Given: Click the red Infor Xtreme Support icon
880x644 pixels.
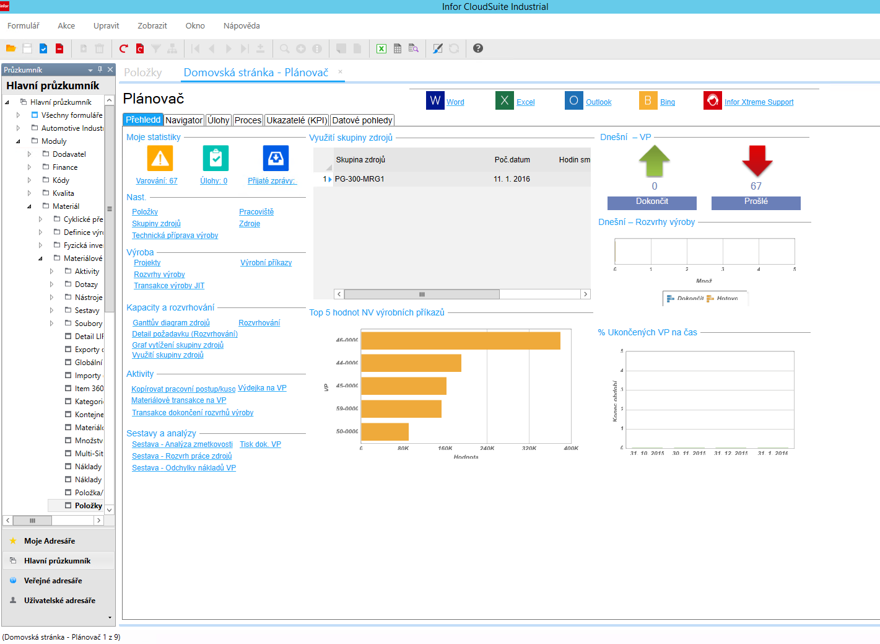Looking at the screenshot, I should [713, 100].
